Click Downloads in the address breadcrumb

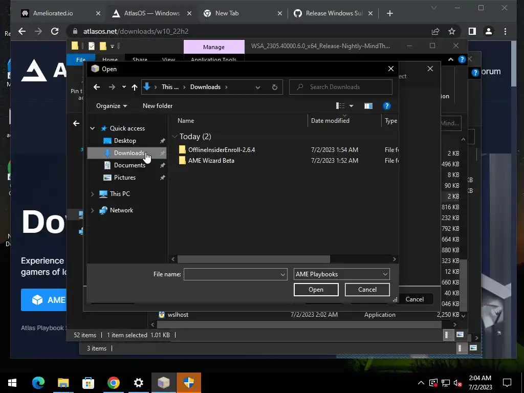point(205,87)
